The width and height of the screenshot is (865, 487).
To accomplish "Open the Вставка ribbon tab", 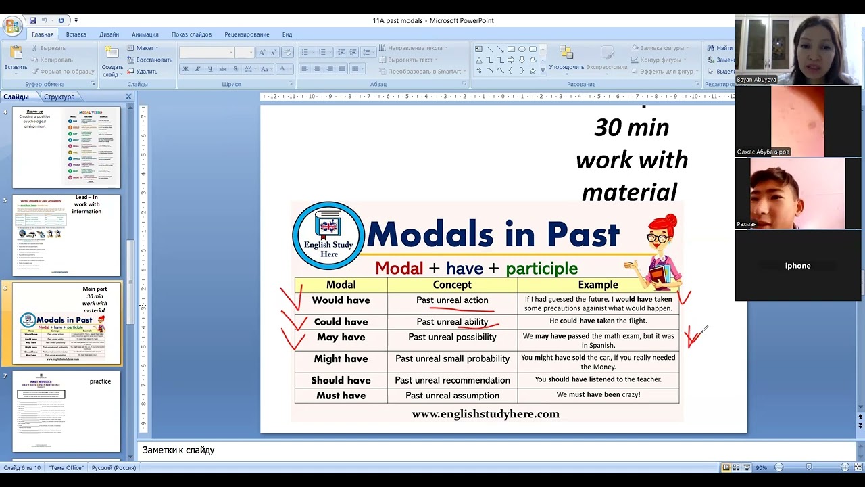I will (76, 34).
